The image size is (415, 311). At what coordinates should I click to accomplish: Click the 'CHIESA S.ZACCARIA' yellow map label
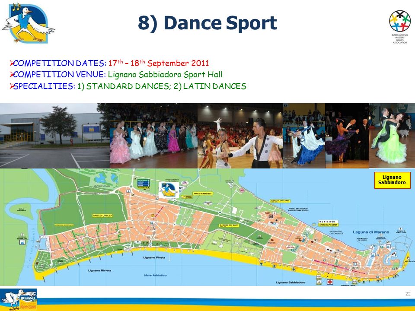point(280,201)
